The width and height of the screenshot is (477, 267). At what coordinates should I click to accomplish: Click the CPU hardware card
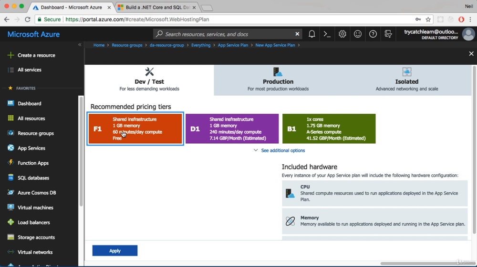(x=374, y=193)
